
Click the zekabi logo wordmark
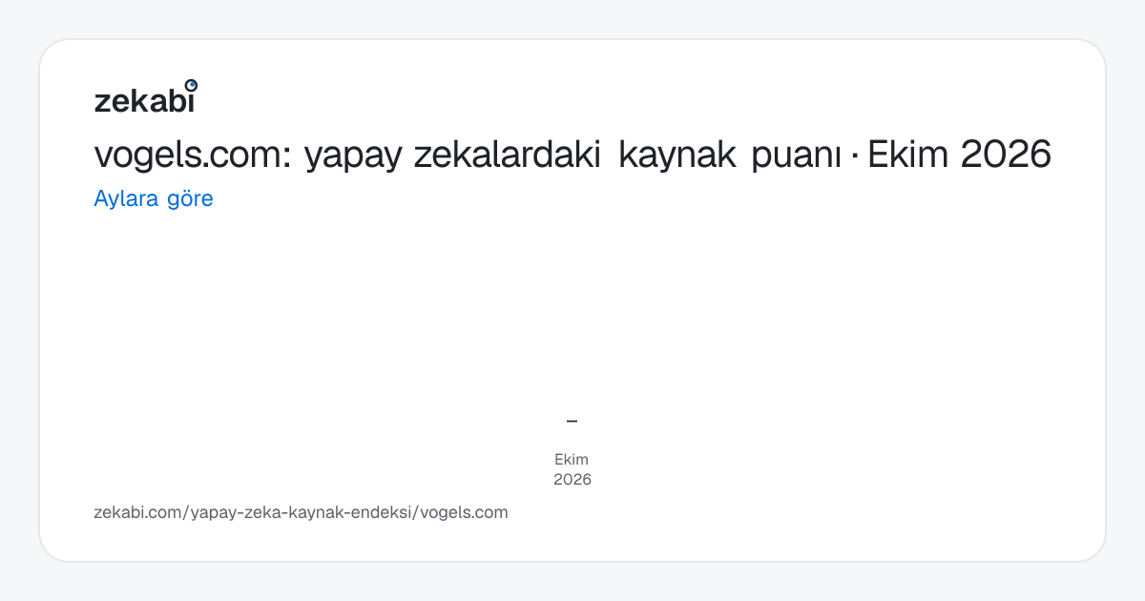(x=145, y=97)
